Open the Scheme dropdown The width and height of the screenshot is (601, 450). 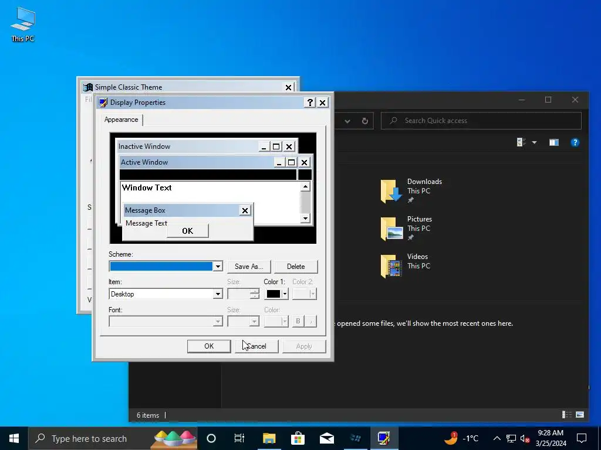[217, 267]
